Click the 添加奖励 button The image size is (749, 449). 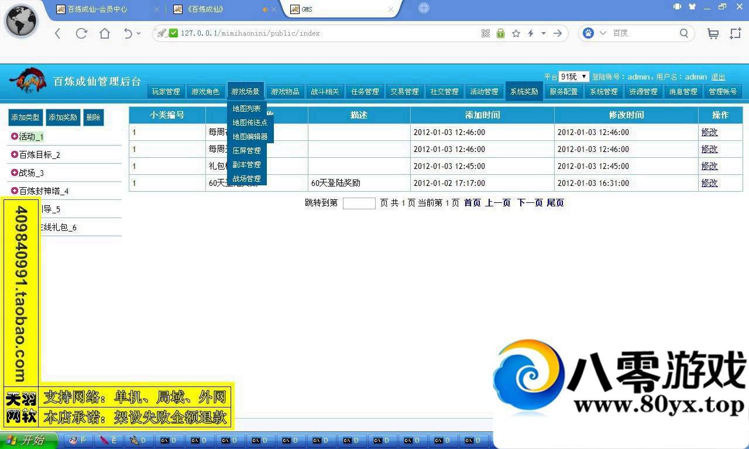tap(63, 118)
